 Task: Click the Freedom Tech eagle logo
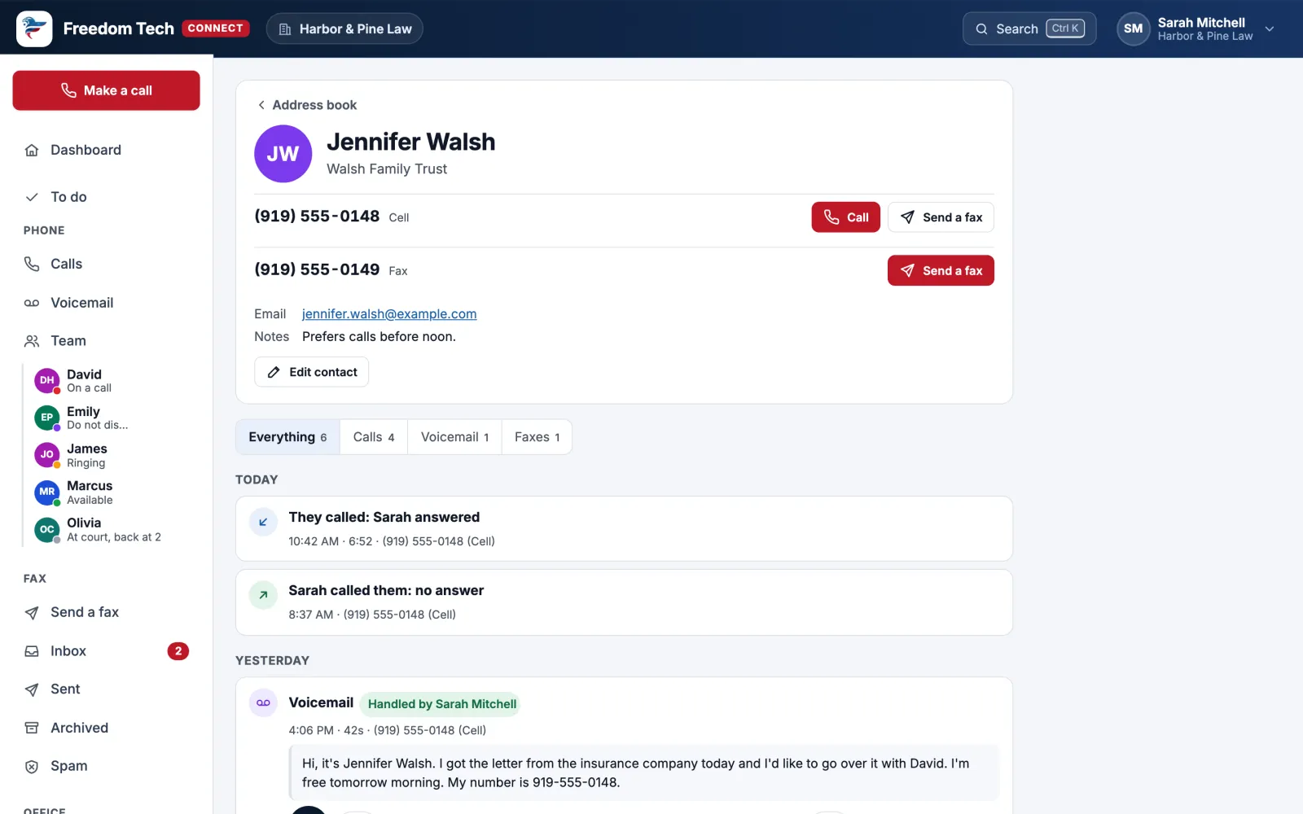(x=34, y=28)
